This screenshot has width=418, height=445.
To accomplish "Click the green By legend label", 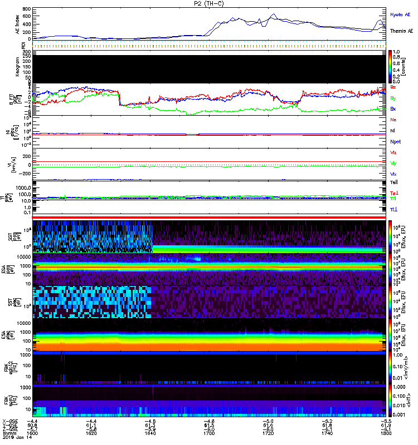I will pos(393,98).
